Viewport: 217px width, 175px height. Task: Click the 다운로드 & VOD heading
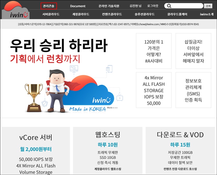coord(180,135)
